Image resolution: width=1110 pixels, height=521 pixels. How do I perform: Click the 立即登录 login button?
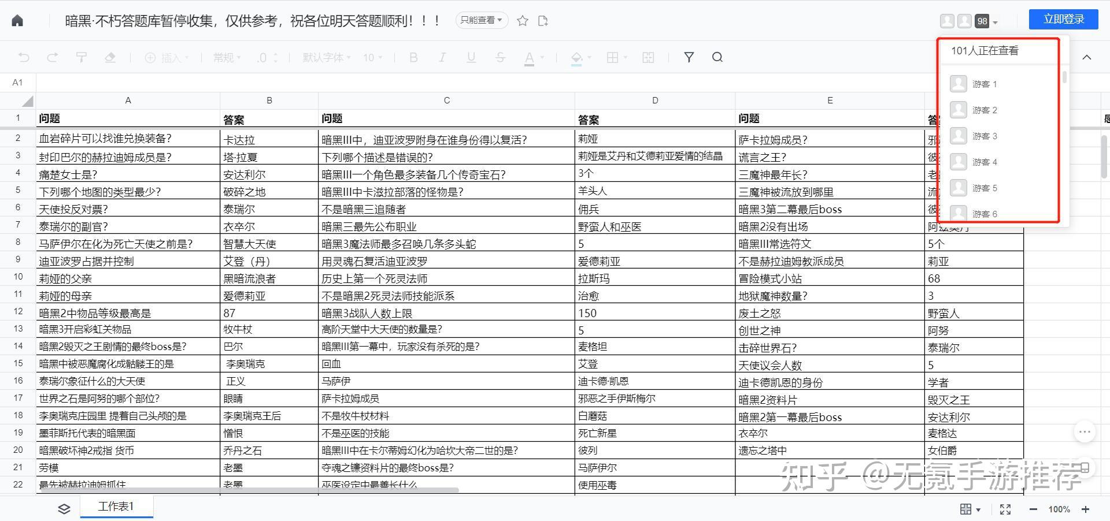[1064, 19]
